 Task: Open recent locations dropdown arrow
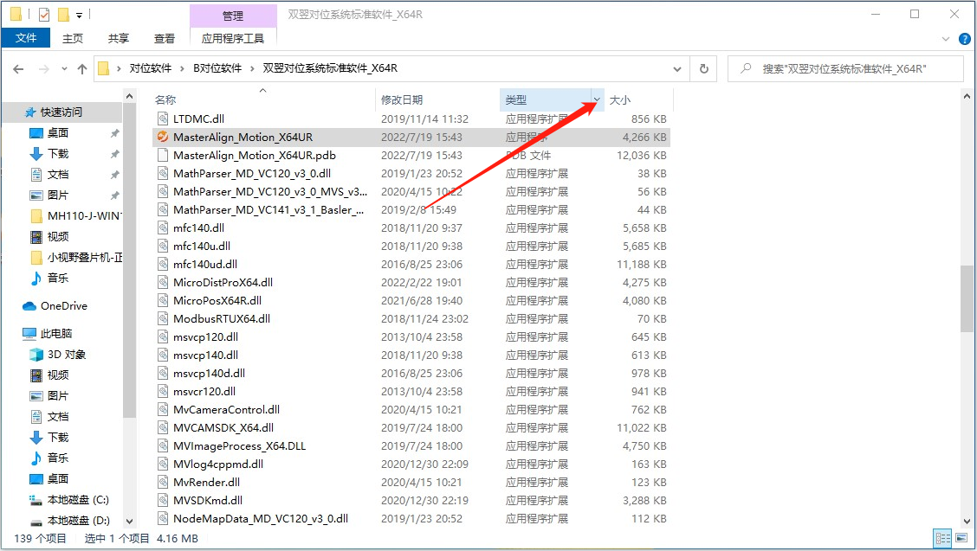pos(63,69)
